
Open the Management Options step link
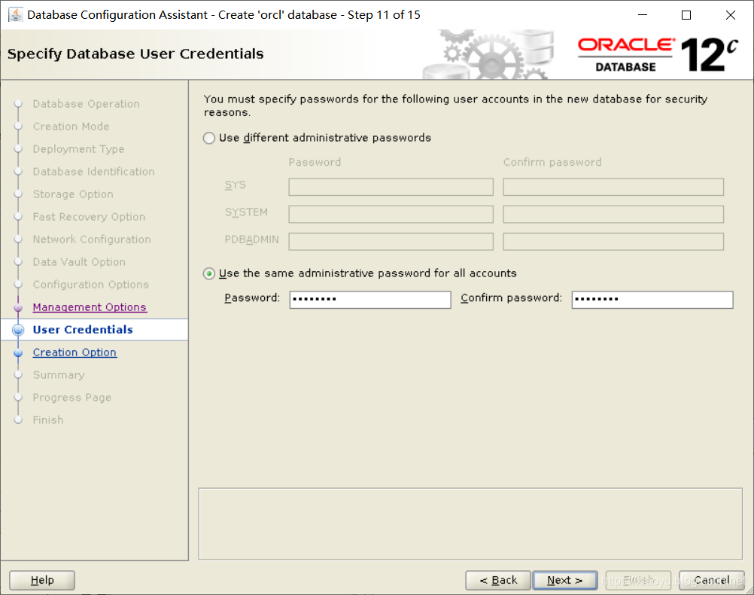90,307
